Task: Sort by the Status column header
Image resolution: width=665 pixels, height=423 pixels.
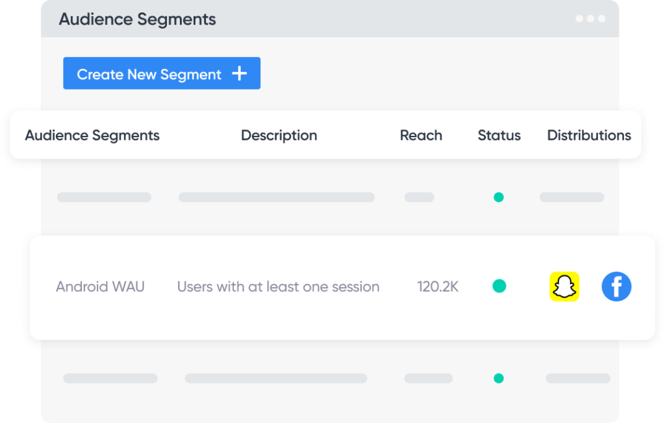Action: (499, 135)
